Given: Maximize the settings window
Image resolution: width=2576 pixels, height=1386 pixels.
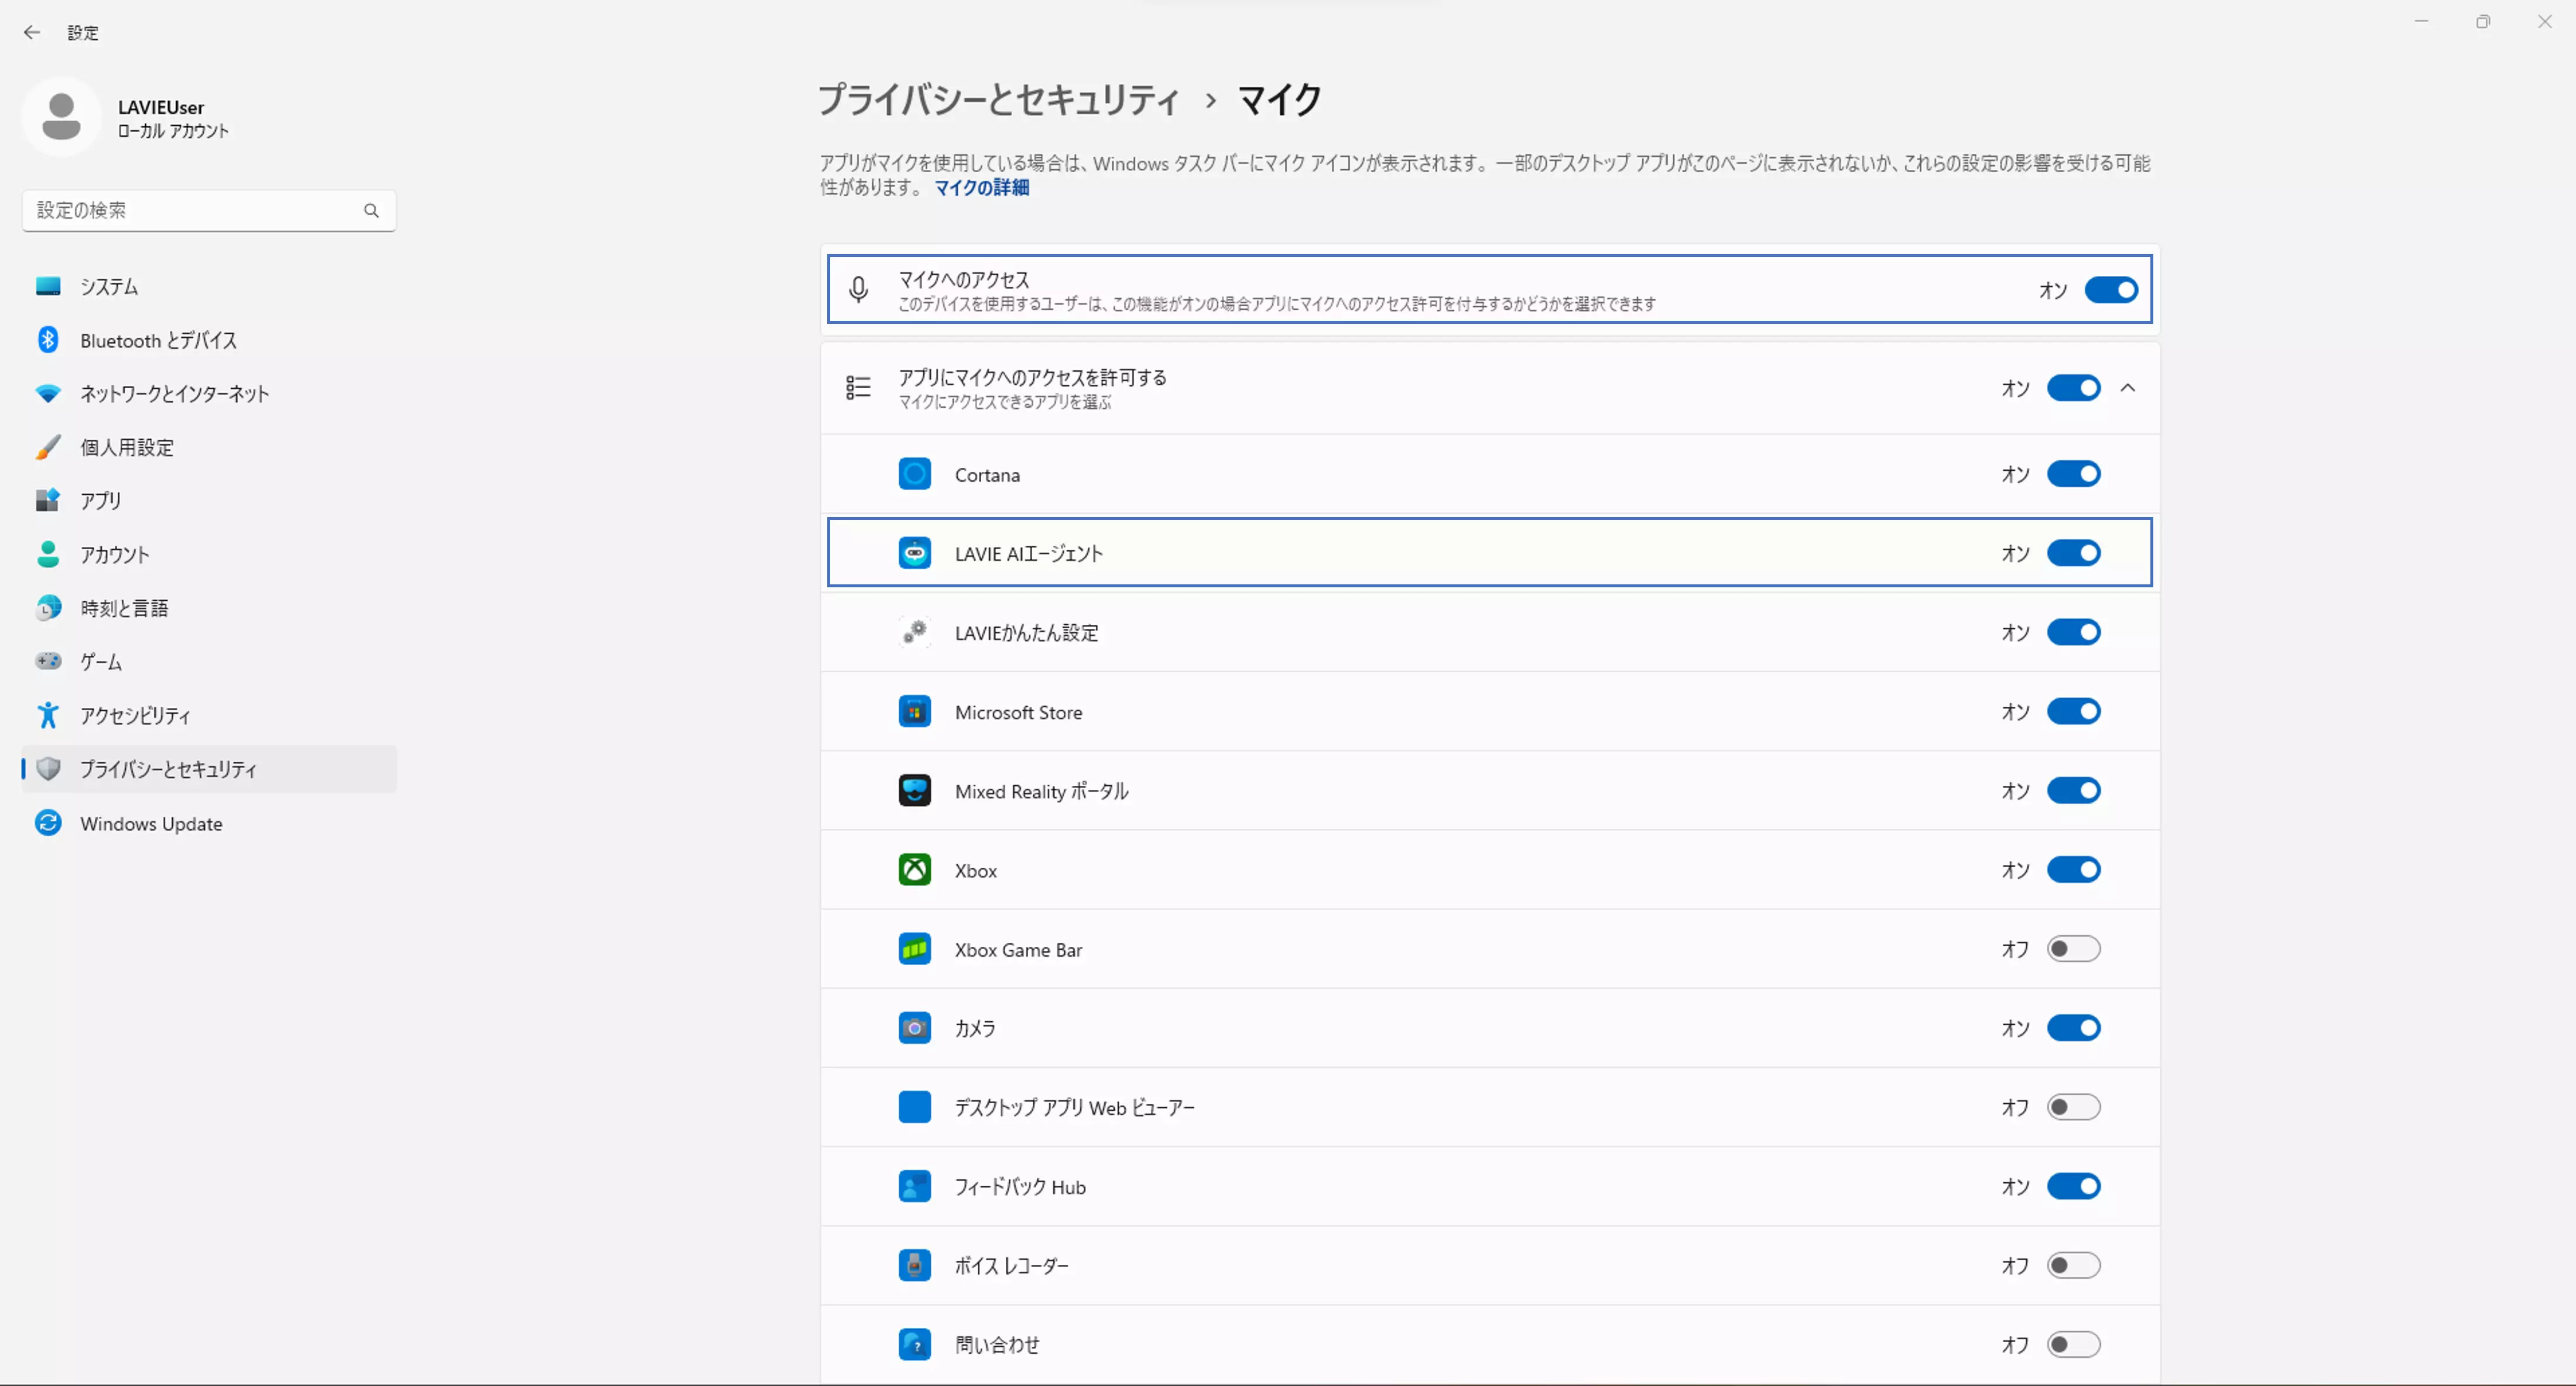Looking at the screenshot, I should (2483, 22).
